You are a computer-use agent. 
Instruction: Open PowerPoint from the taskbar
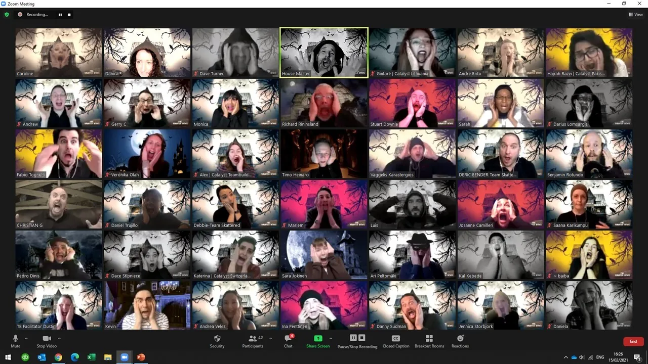(141, 357)
